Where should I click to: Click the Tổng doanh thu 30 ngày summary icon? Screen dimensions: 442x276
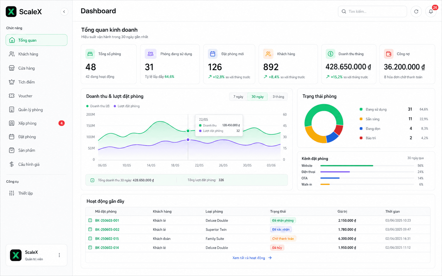pyautogui.click(x=92, y=180)
